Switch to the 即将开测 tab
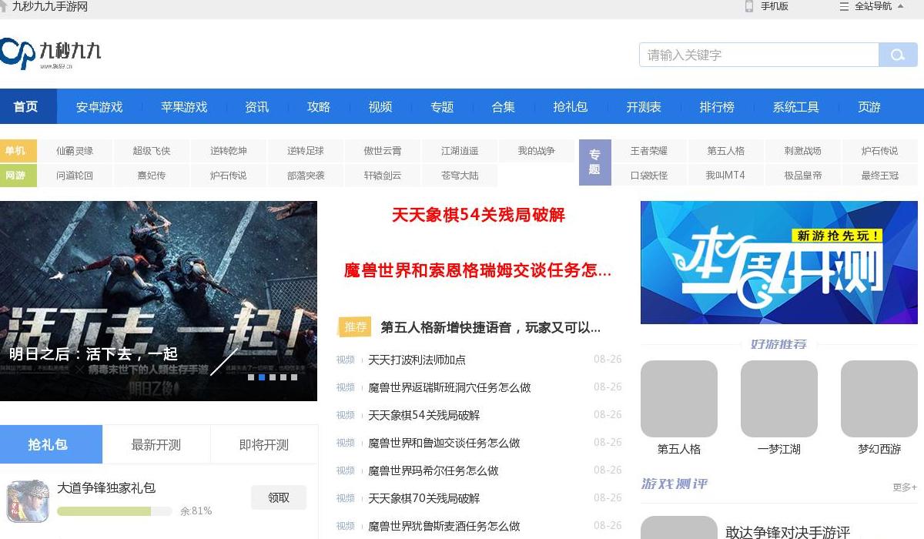Screen dimensions: 924x539 [x=264, y=444]
